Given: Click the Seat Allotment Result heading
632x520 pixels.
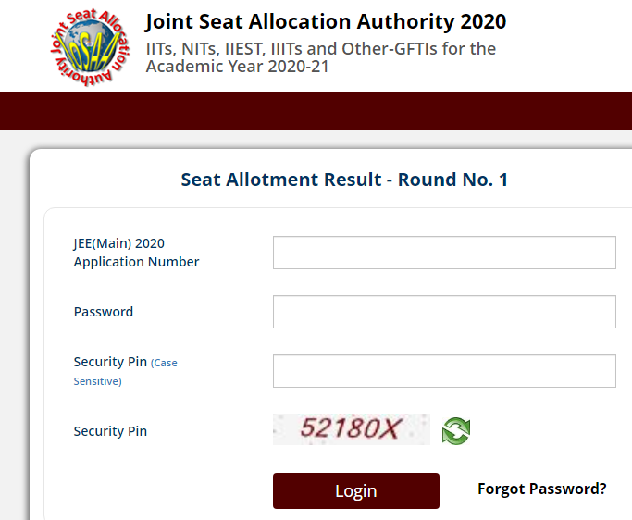Looking at the screenshot, I should click(x=344, y=180).
